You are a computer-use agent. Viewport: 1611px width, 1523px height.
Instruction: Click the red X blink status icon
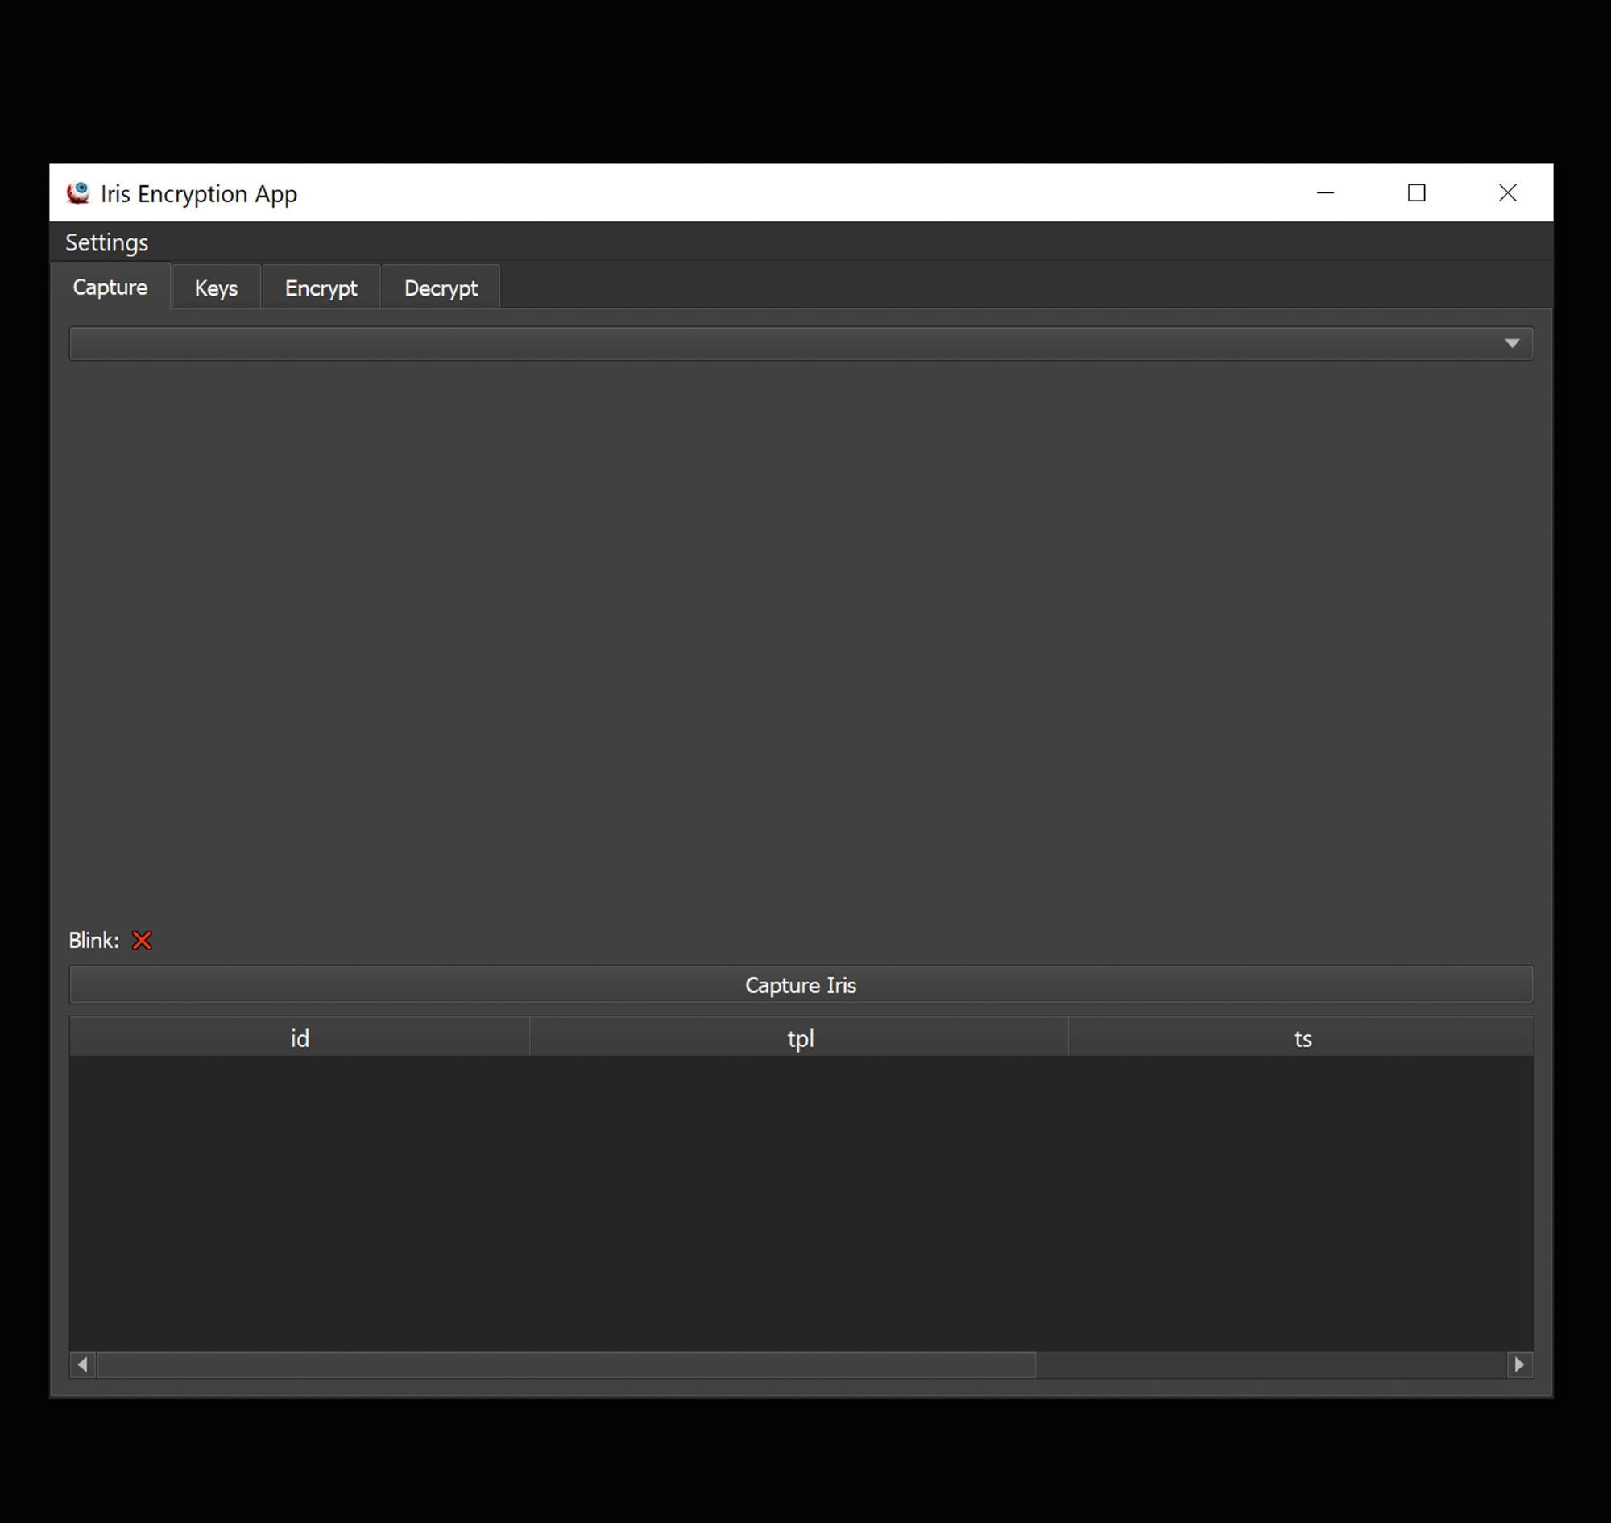coord(142,940)
